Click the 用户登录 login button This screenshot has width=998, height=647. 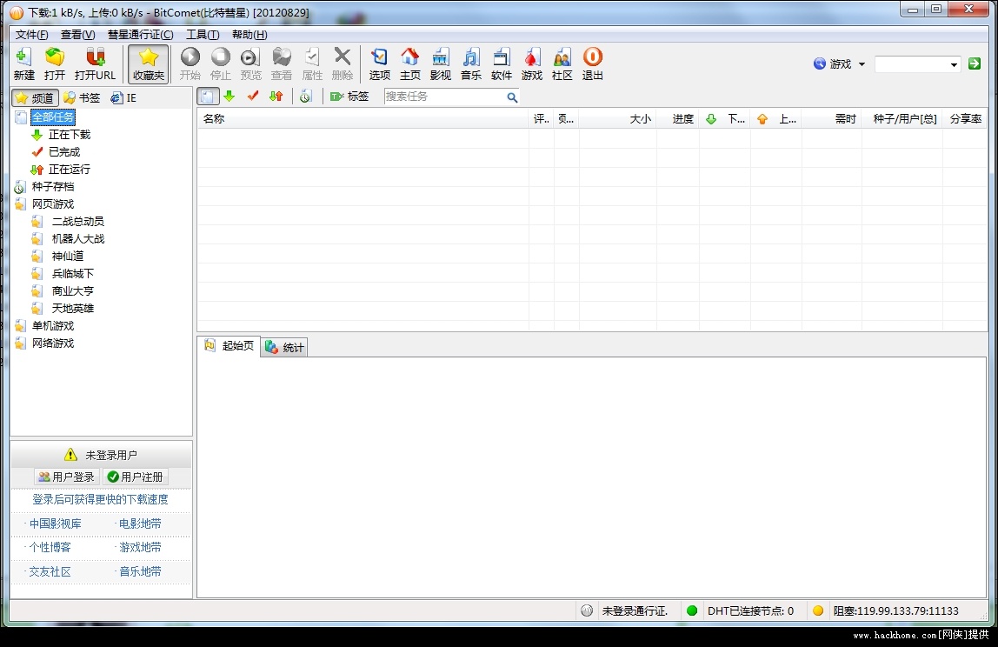coord(66,477)
